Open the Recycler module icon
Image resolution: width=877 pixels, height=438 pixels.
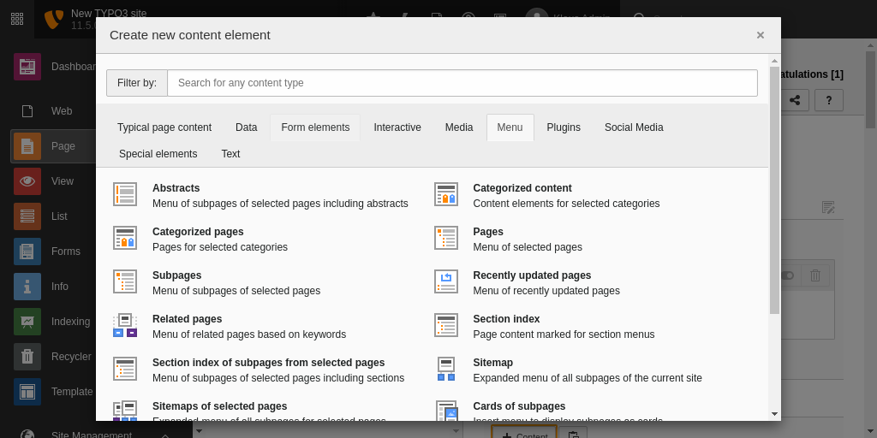coord(27,357)
